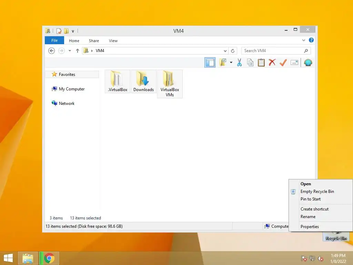The image size is (353, 265).
Task: Click the folder options toolbar icon
Action: click(x=223, y=62)
